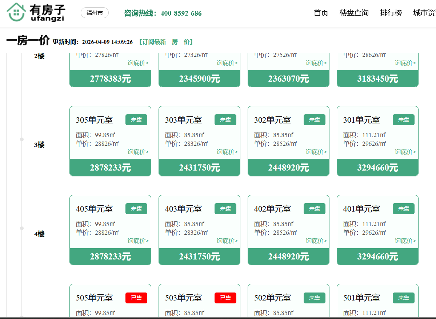Click the 未售 badge on unit 303
Image resolution: width=436 pixels, height=319 pixels.
click(225, 120)
